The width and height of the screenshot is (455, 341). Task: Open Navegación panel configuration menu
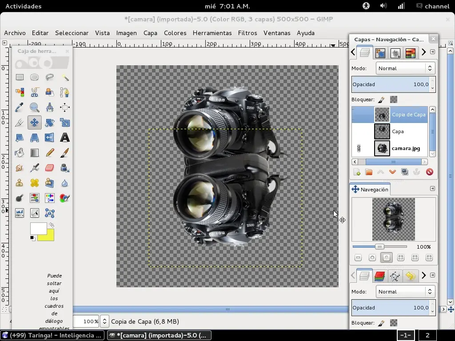tap(432, 188)
